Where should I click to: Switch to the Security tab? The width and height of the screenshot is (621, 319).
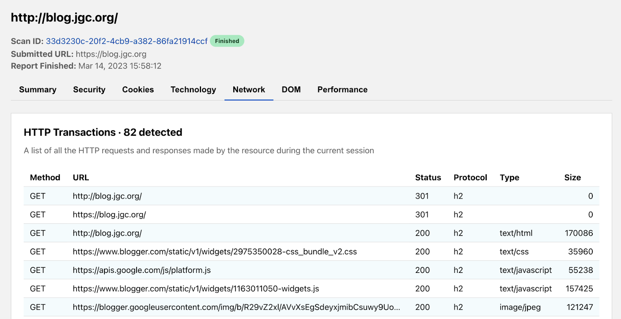pos(89,90)
